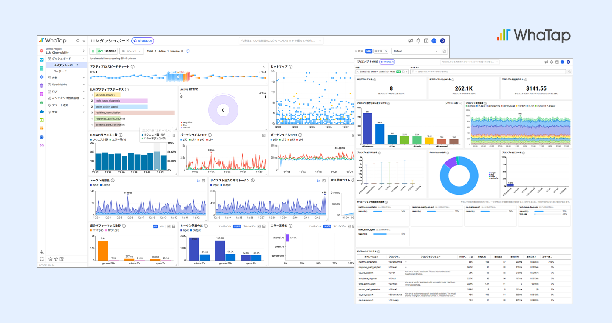Click the blue chat bubble icon in dashboard header
Screen dimensions: 612x323
pos(434,41)
